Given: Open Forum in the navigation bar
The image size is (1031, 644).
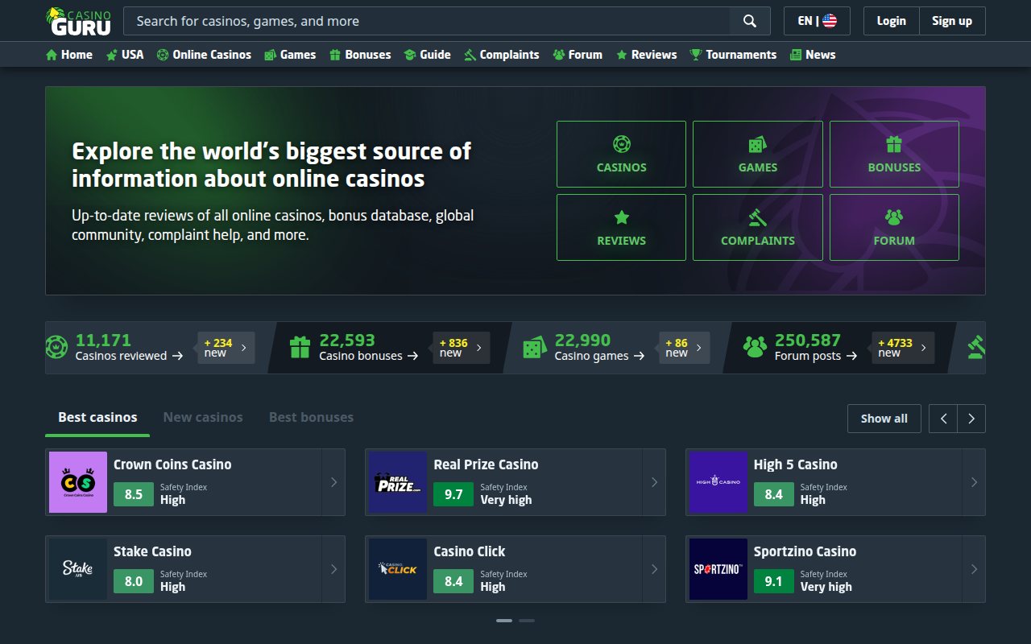Looking at the screenshot, I should tap(578, 55).
